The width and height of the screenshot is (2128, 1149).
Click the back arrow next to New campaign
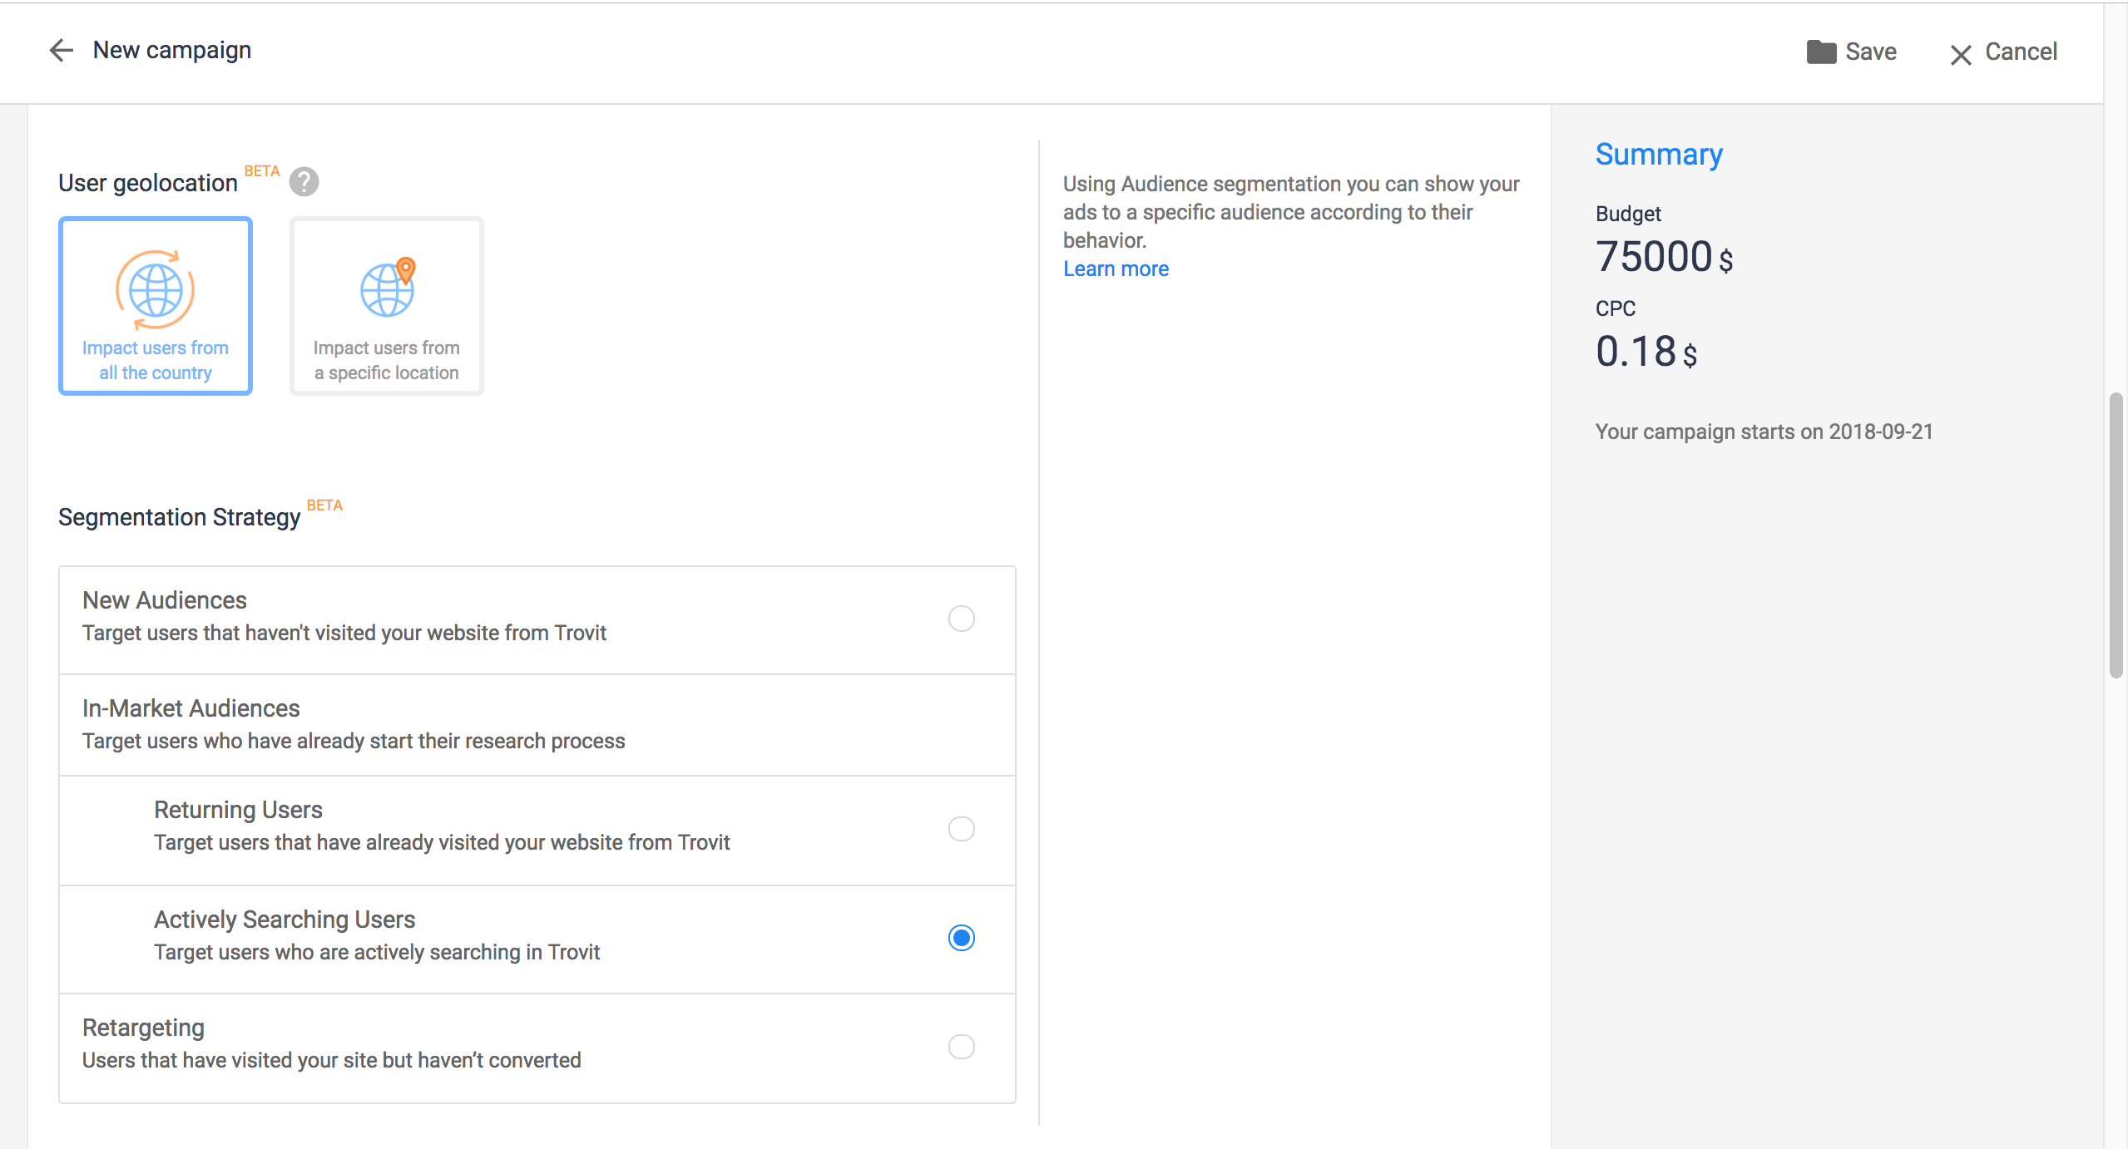[x=62, y=51]
